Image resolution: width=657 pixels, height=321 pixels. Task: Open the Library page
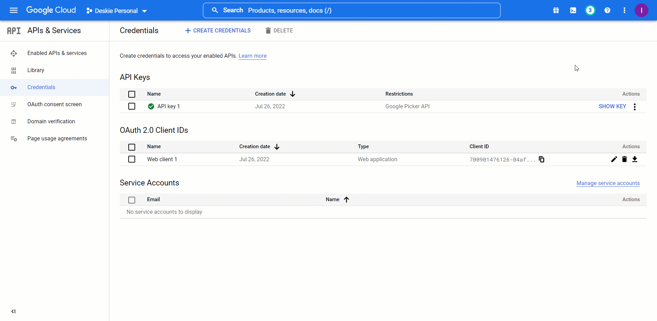tap(36, 70)
